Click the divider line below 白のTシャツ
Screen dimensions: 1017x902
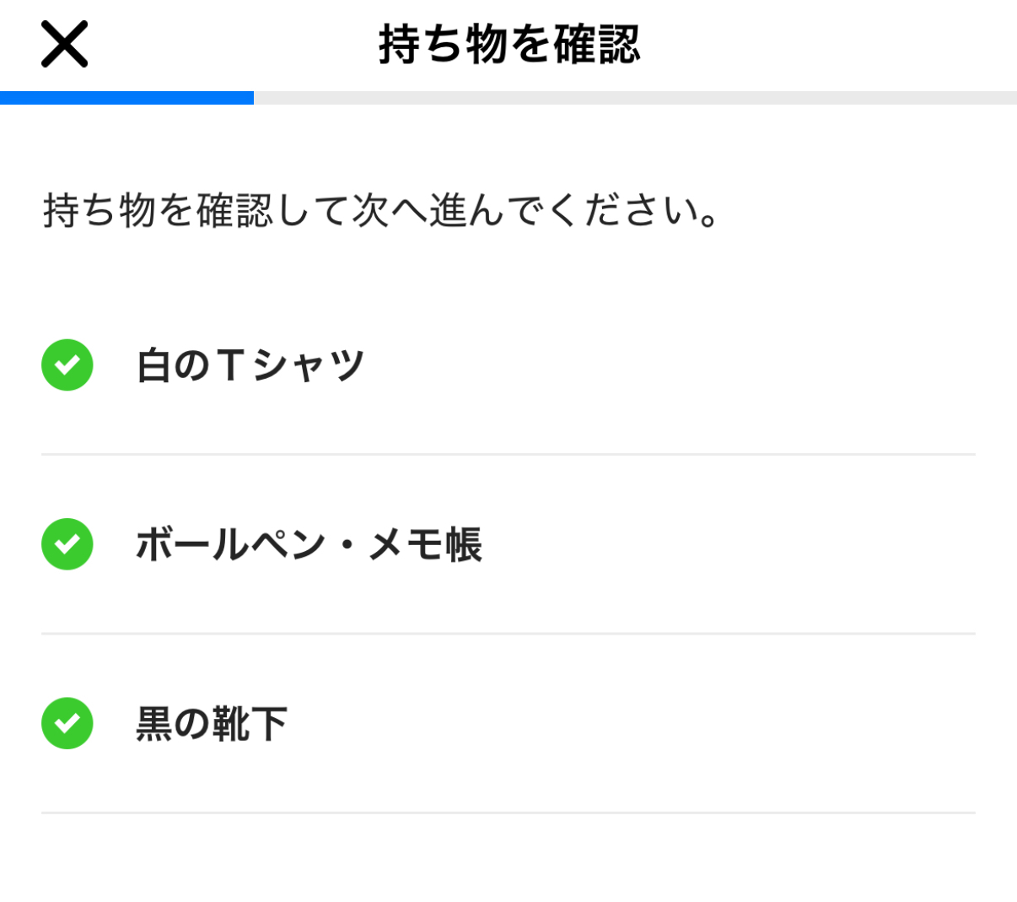coord(508,454)
